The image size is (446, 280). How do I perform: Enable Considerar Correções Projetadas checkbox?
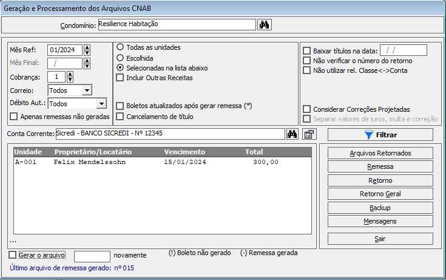coord(306,109)
